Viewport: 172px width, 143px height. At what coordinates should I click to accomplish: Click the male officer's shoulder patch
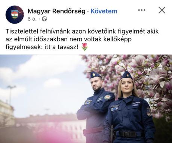coord(108,97)
